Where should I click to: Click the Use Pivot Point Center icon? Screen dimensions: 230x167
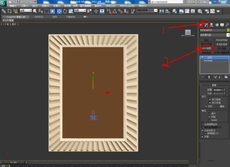pyautogui.click(x=89, y=11)
